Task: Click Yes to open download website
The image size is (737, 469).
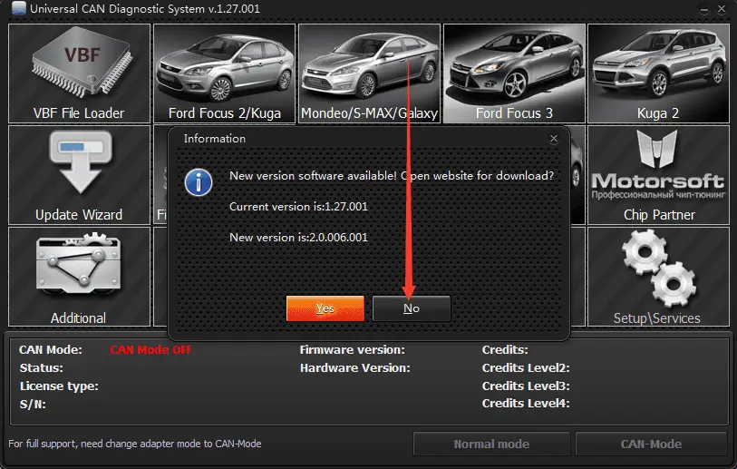Action: 325,308
